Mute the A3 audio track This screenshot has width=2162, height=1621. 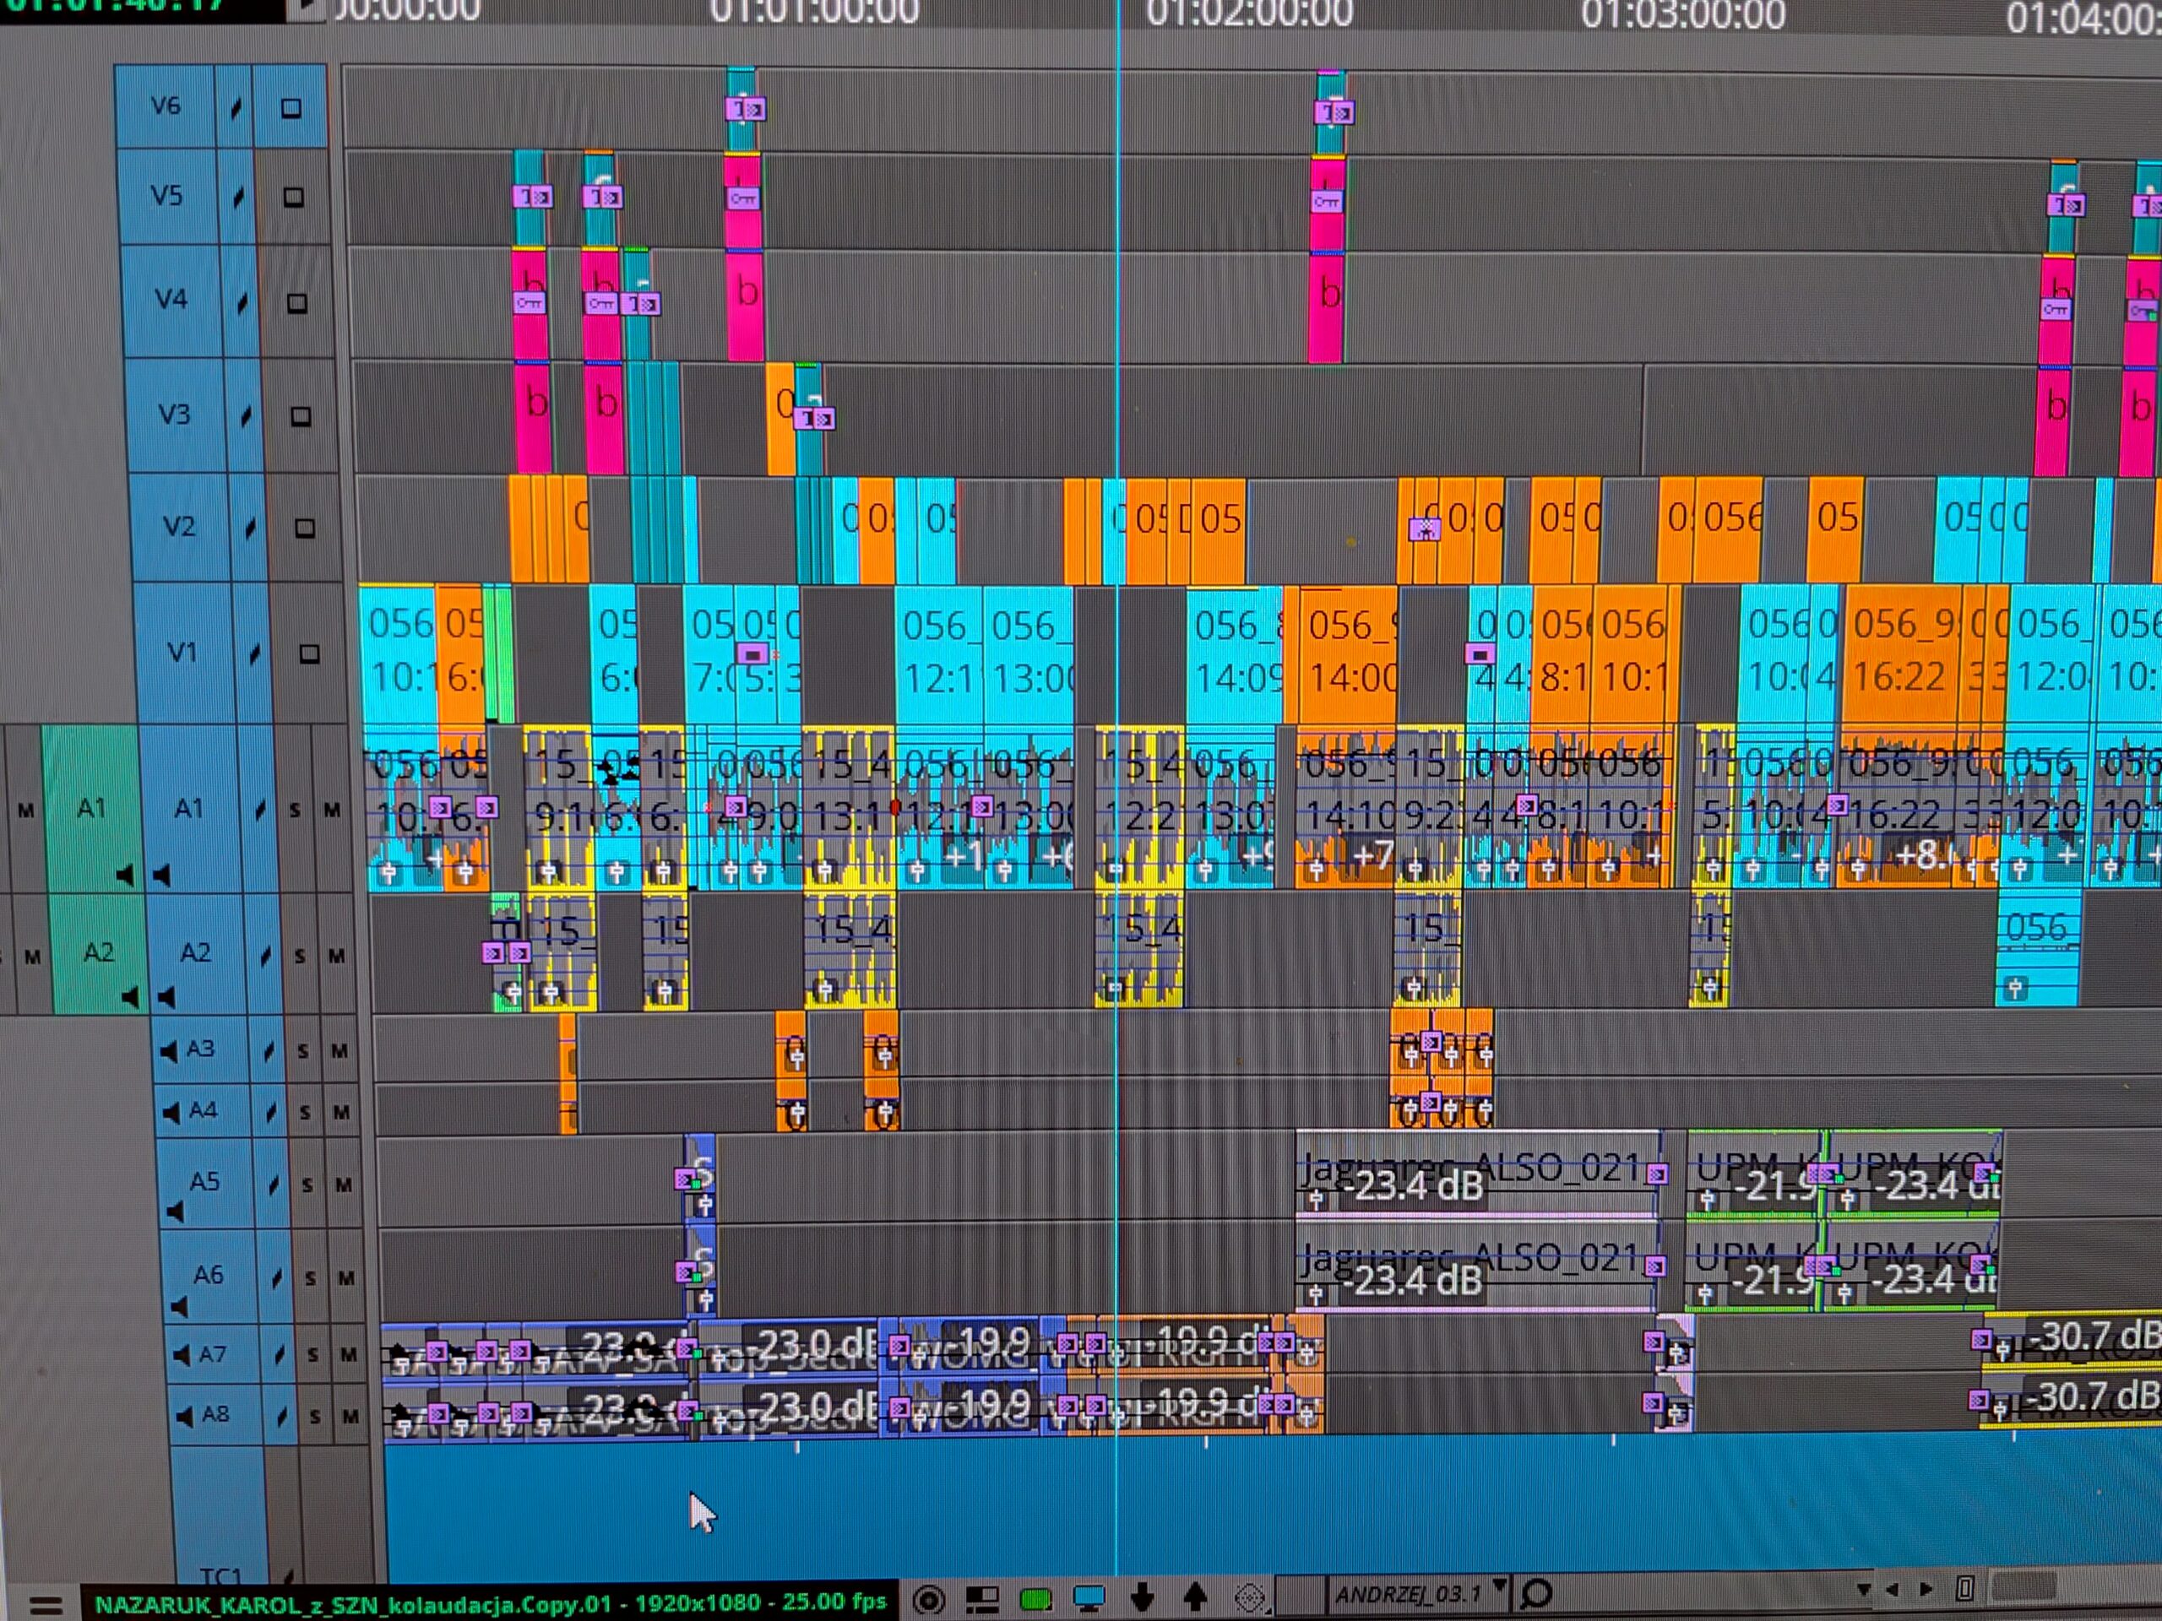340,1051
